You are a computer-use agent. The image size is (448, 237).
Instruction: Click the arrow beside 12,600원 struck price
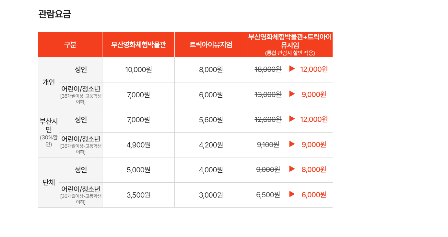pyautogui.click(x=292, y=119)
